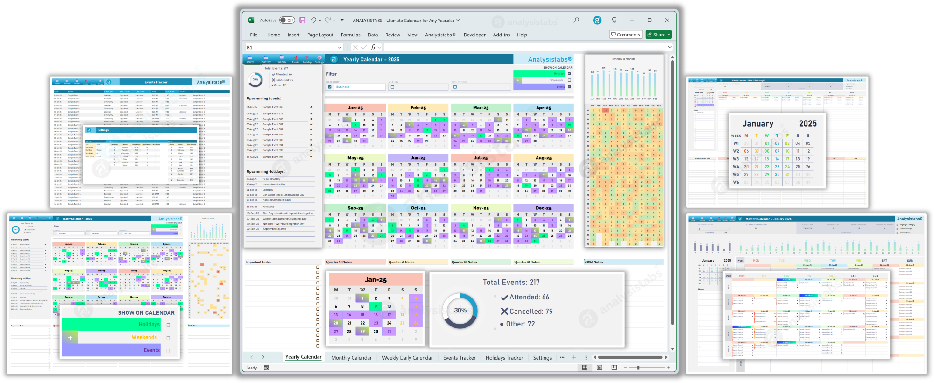Switch to the Holidays Tracker sheet tab
This screenshot has width=934, height=383.
[x=504, y=358]
